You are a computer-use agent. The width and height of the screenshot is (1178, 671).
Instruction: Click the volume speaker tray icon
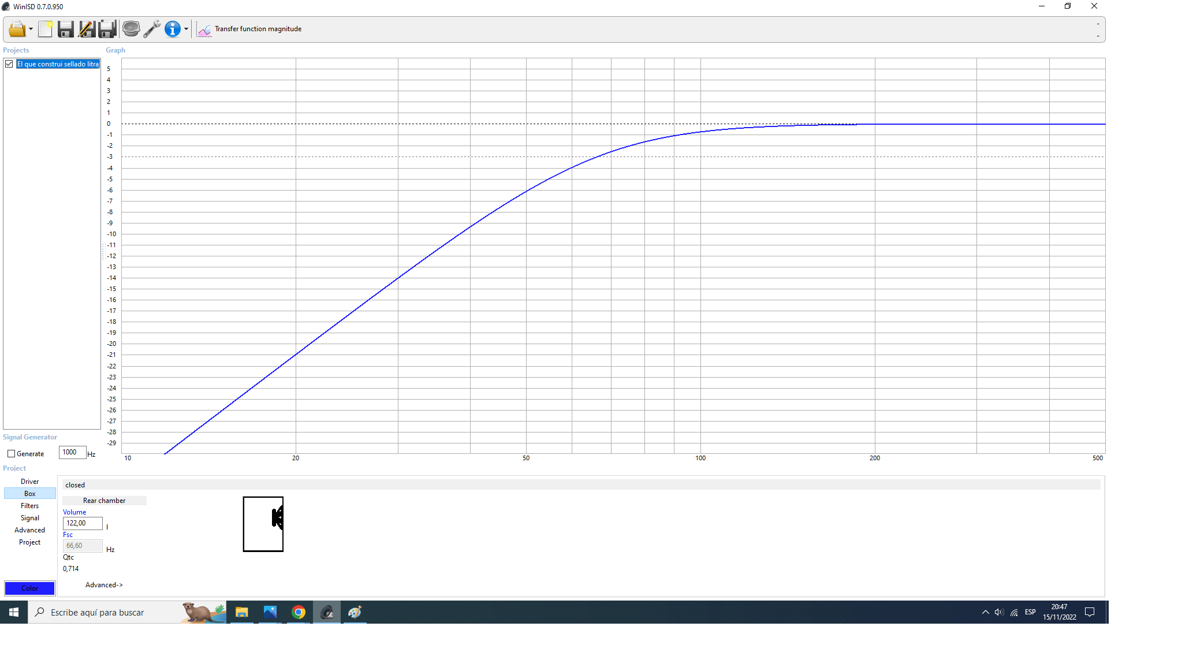tap(999, 612)
